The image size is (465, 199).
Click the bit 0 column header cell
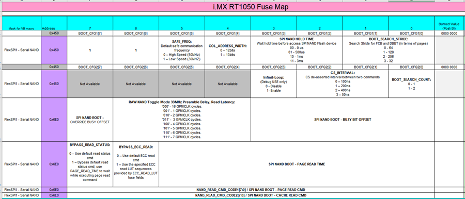412,23
